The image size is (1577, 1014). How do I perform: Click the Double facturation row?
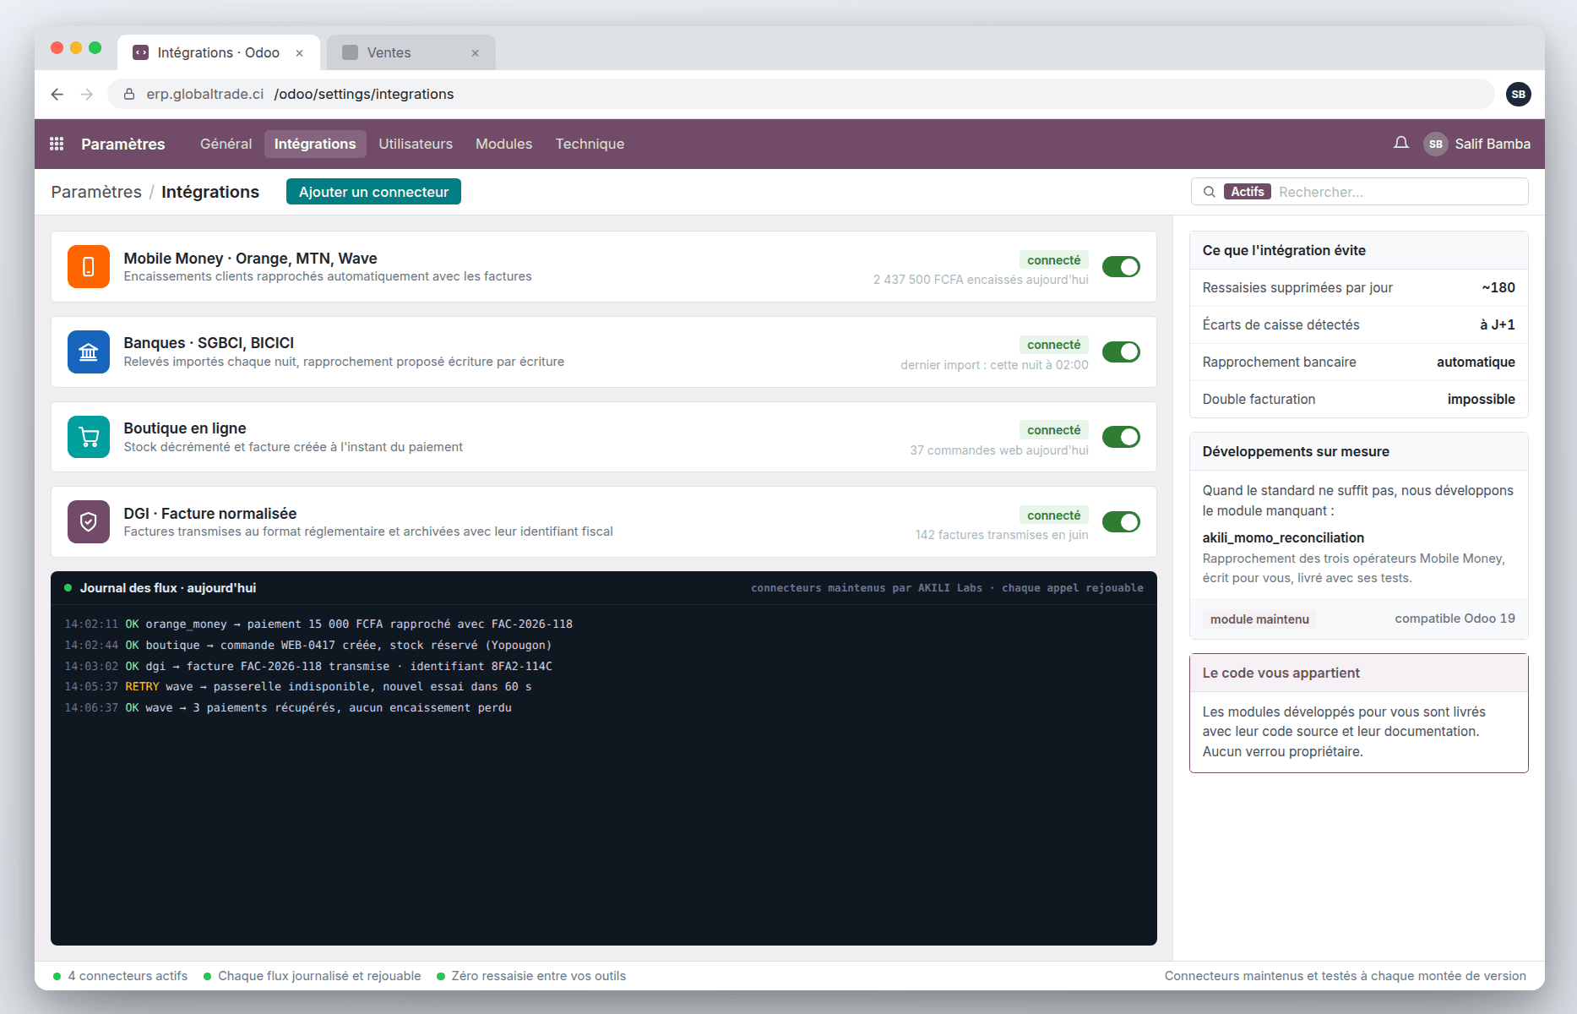1358,400
